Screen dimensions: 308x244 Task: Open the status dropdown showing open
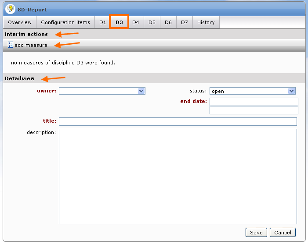click(252, 91)
